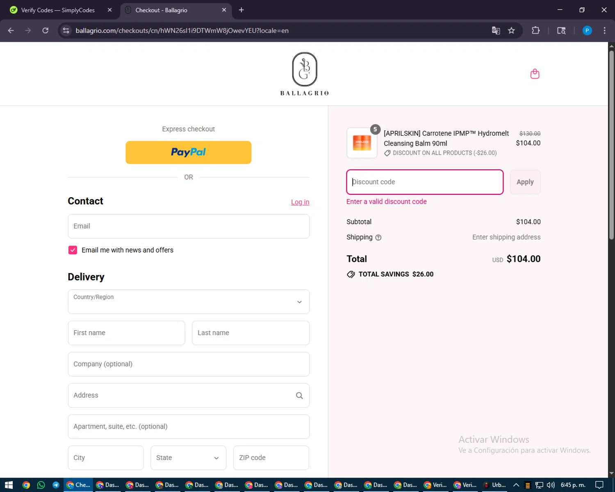The height and width of the screenshot is (492, 615).
Task: Open the Windows Start menu
Action: point(9,485)
